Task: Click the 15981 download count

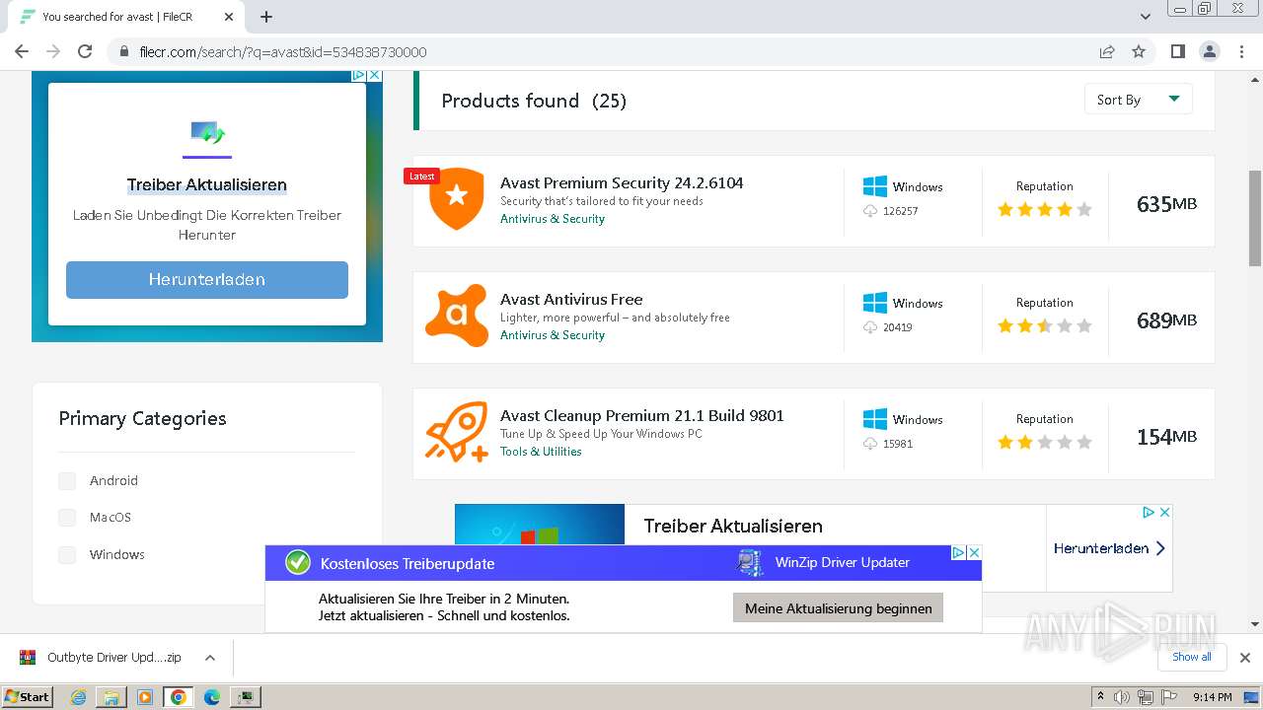Action: [897, 444]
